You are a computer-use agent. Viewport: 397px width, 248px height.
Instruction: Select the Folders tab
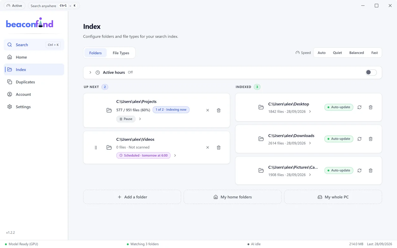96,53
